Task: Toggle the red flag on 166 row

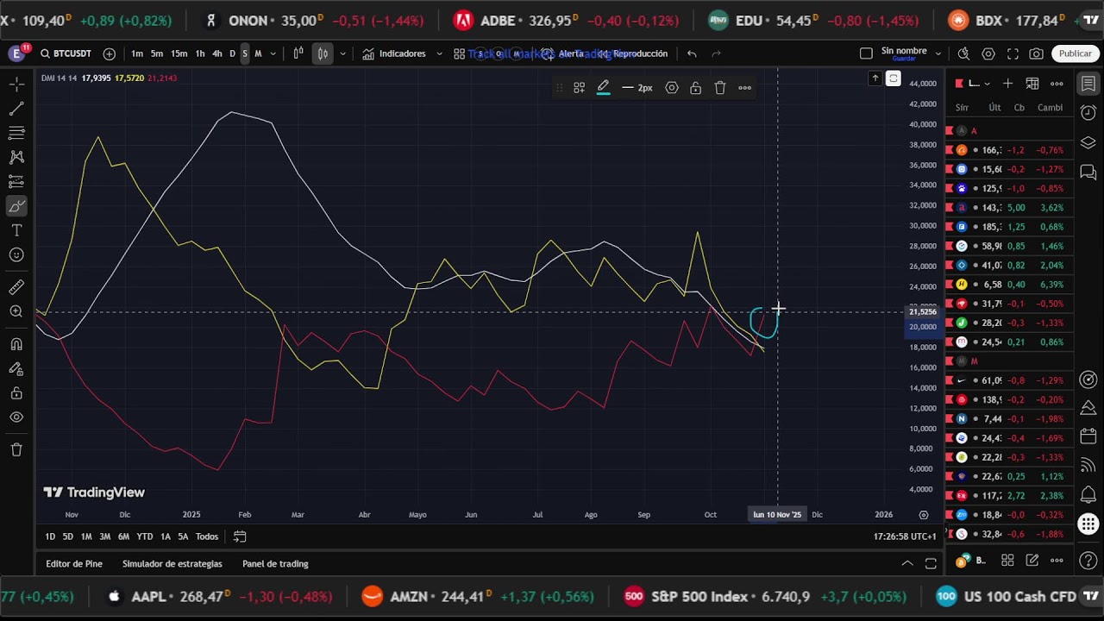Action: (x=950, y=150)
